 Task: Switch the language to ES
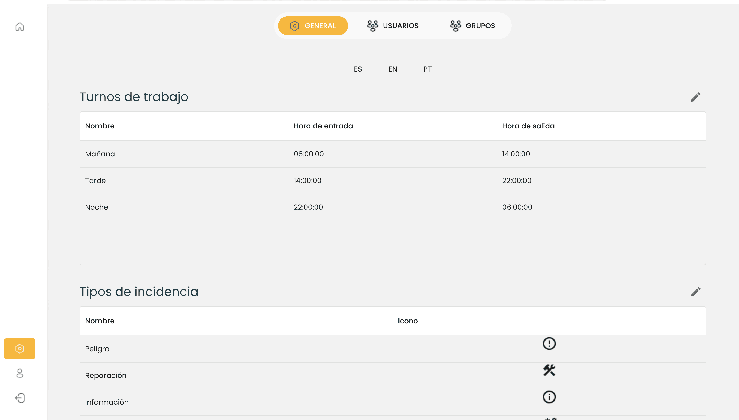pyautogui.click(x=358, y=69)
